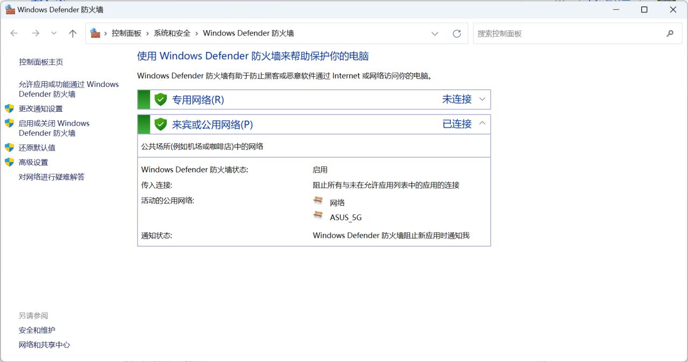Open 启用或关闭 Windows Defender 防火墙 link
This screenshot has width=688, height=362.
pyautogui.click(x=54, y=128)
